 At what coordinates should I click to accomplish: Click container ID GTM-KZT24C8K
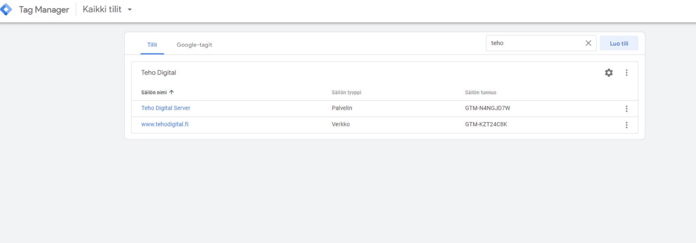(486, 125)
